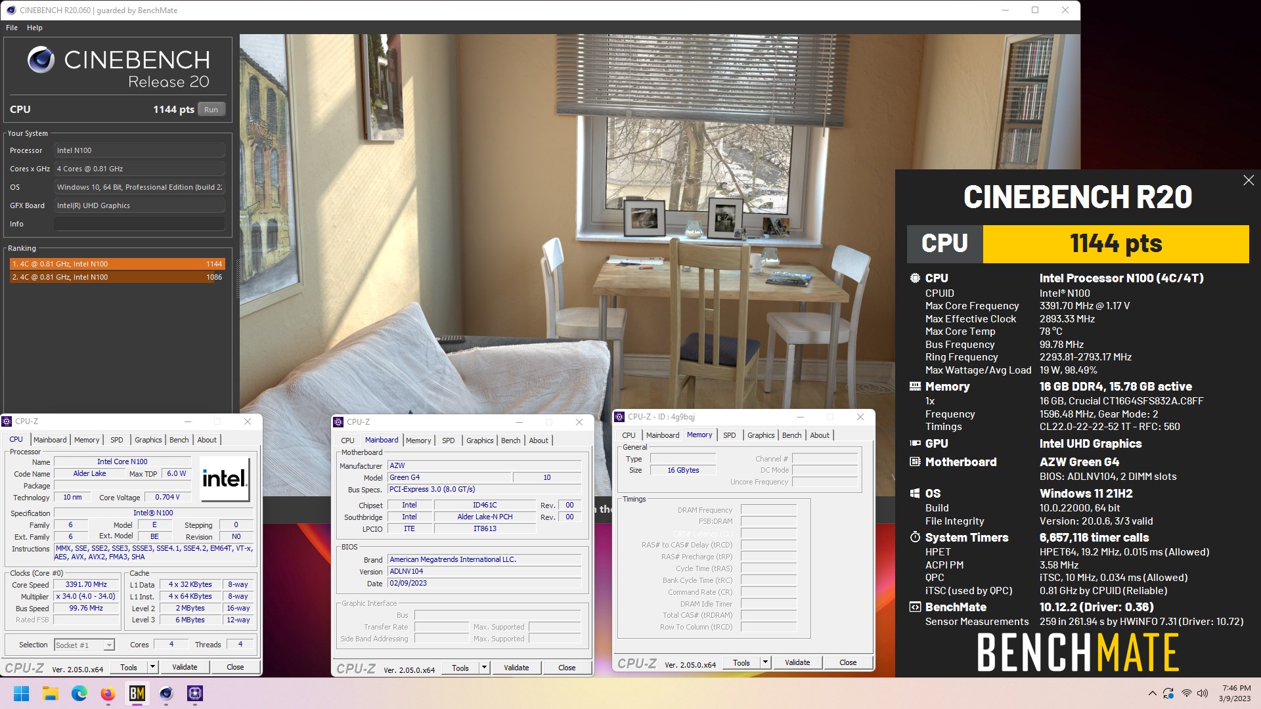Open Bench tab in middle CPU-Z window
1261x709 pixels.
point(511,440)
